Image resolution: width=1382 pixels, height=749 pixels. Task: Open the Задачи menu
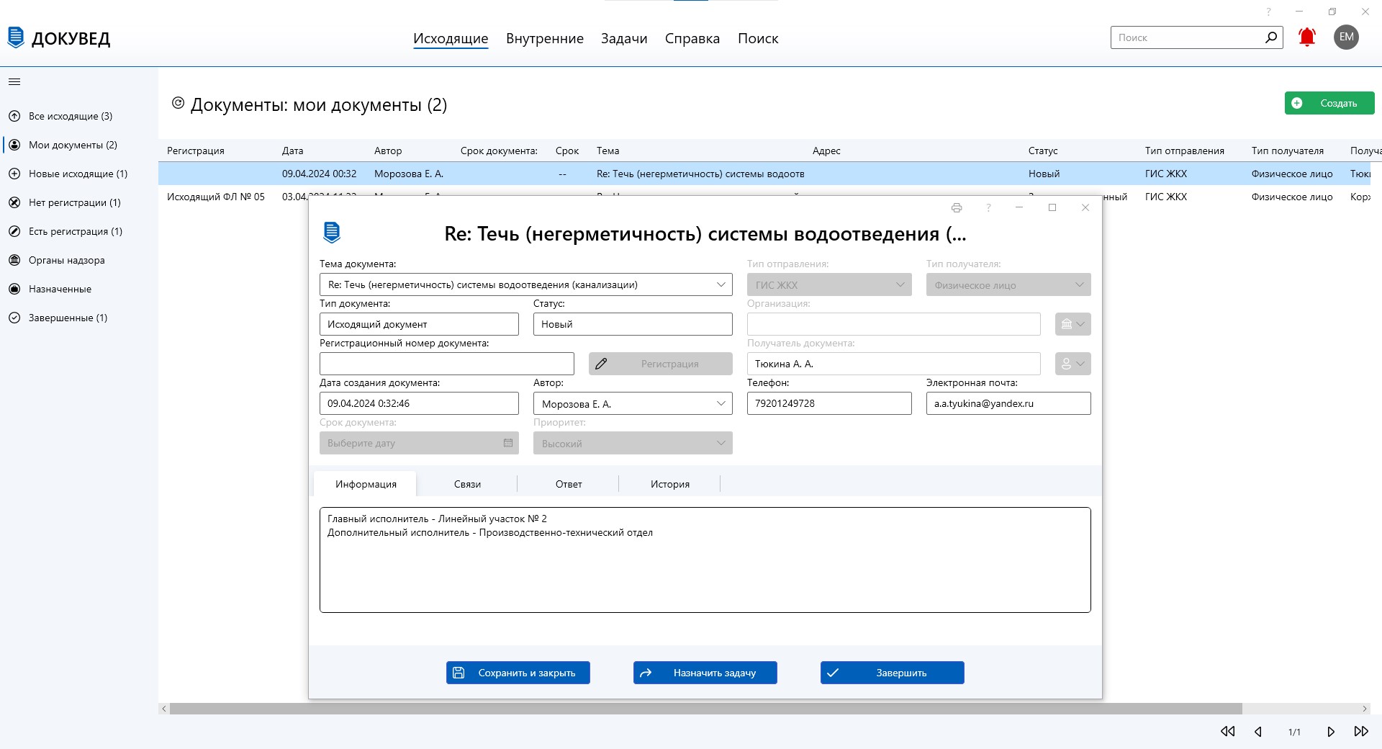click(x=624, y=38)
